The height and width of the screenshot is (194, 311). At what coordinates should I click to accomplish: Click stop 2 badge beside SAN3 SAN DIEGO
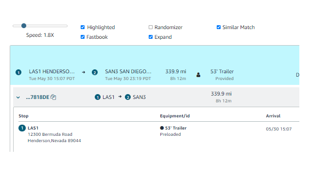[x=95, y=72]
